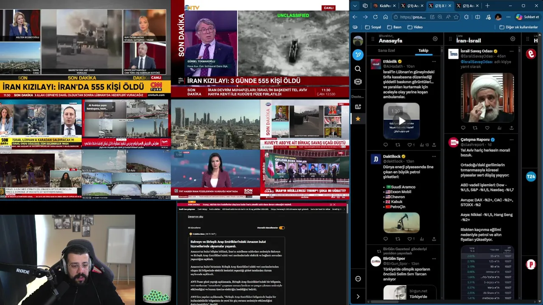
Task: Open browser extensions puzzle icon
Action: click(466, 17)
